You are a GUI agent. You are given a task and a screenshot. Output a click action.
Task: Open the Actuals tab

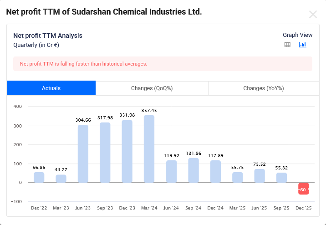pyautogui.click(x=51, y=88)
